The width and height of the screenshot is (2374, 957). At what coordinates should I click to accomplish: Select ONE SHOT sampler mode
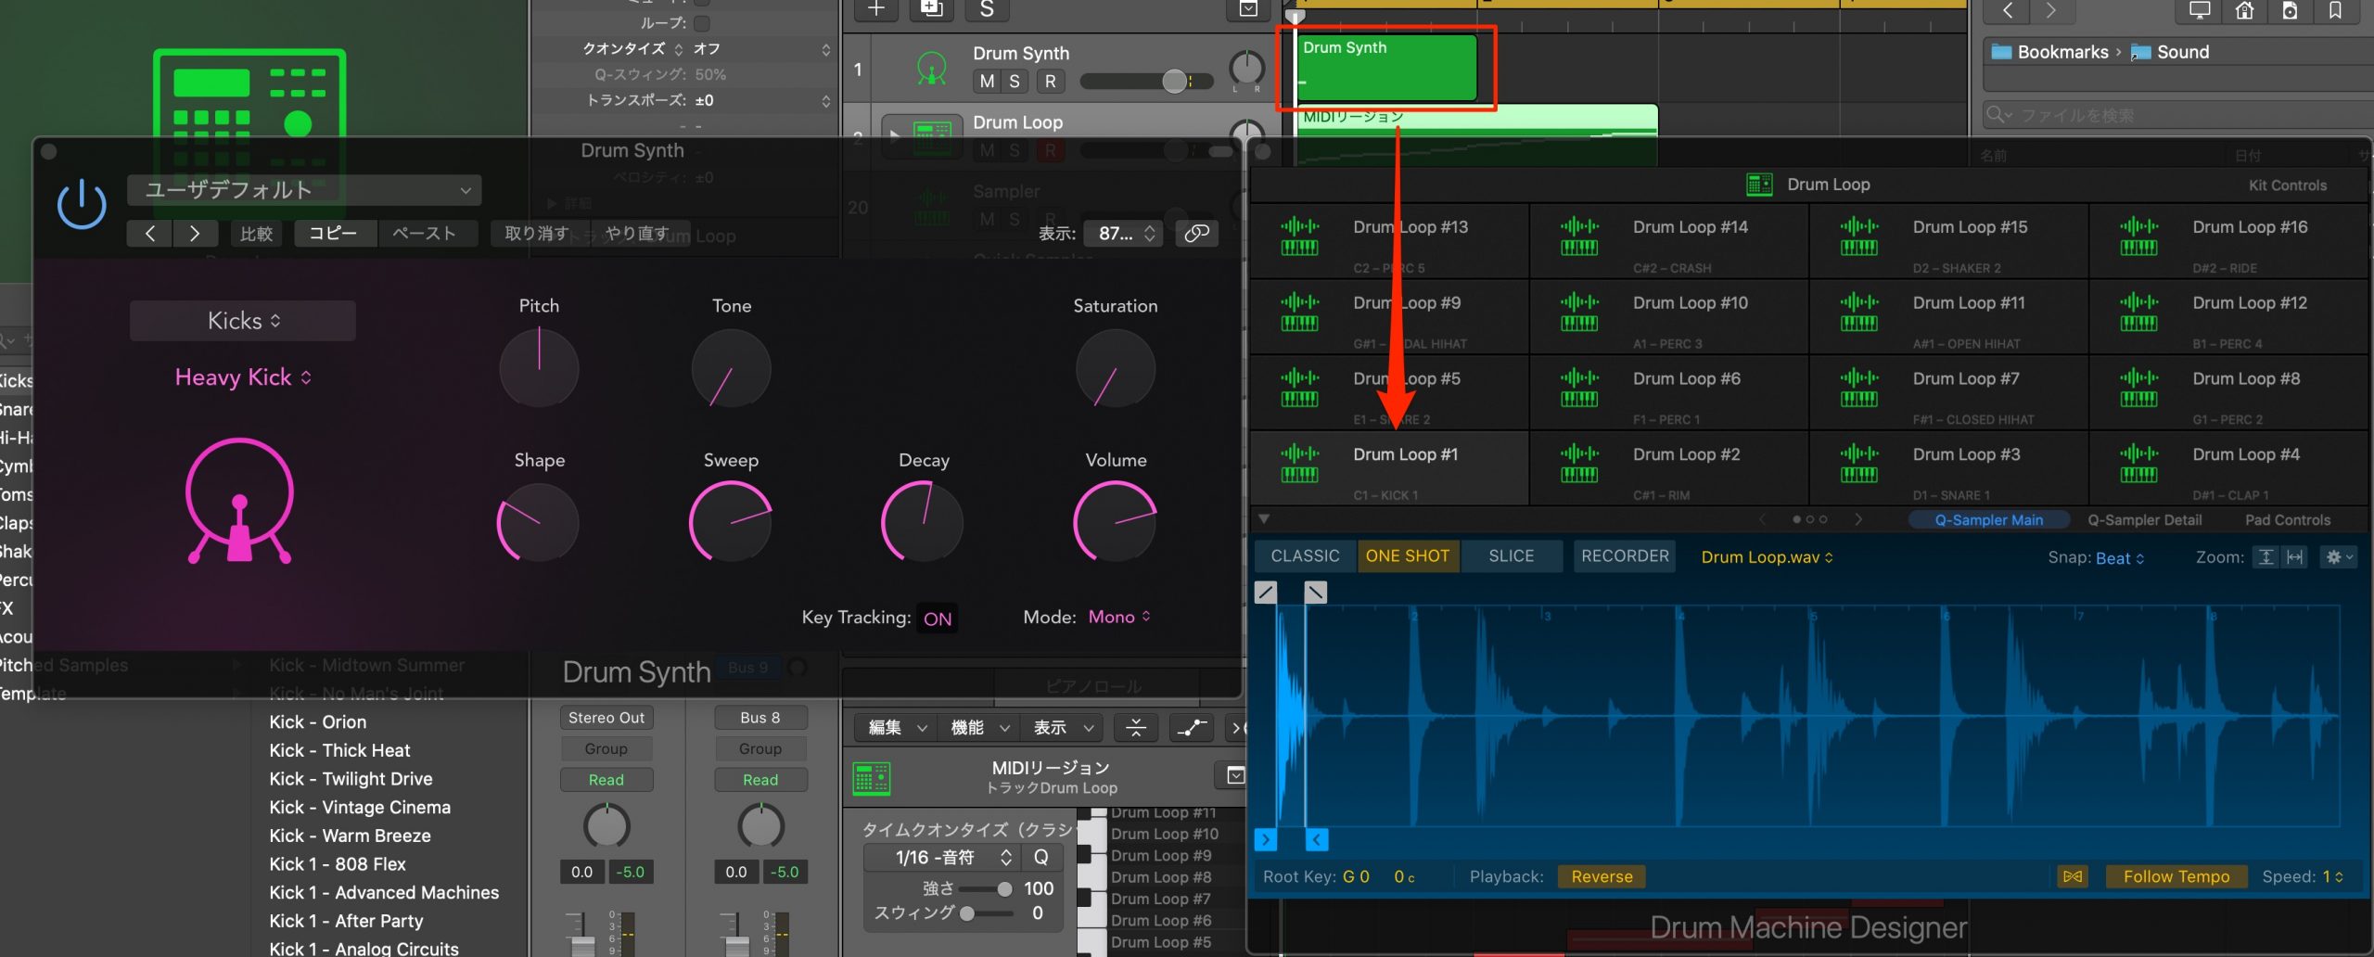(x=1408, y=556)
